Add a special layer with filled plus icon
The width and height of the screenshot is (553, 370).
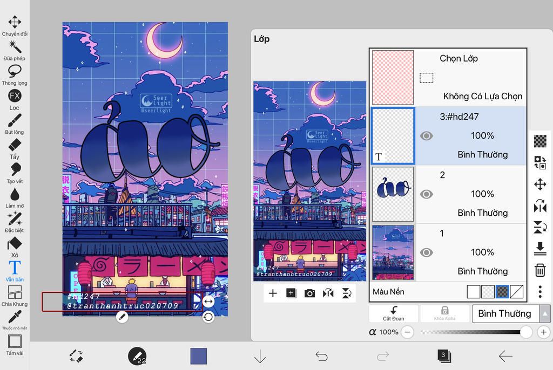tap(291, 293)
